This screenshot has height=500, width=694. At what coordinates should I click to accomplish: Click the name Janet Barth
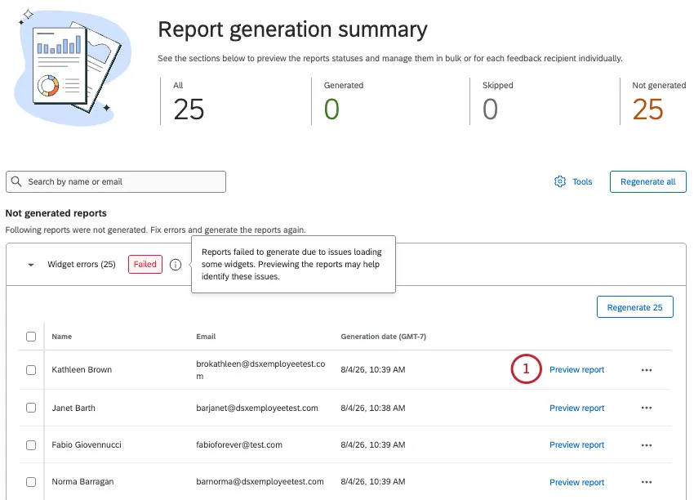click(x=73, y=408)
